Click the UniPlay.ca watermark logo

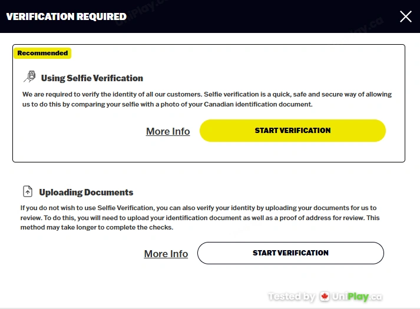351,297
